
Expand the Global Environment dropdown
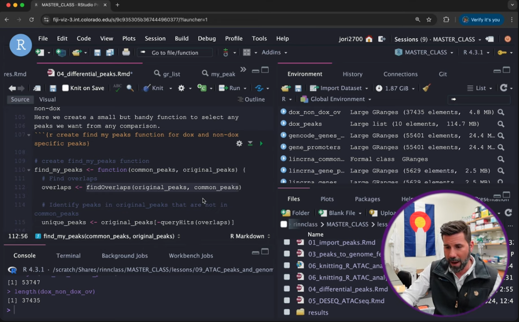(x=336, y=99)
